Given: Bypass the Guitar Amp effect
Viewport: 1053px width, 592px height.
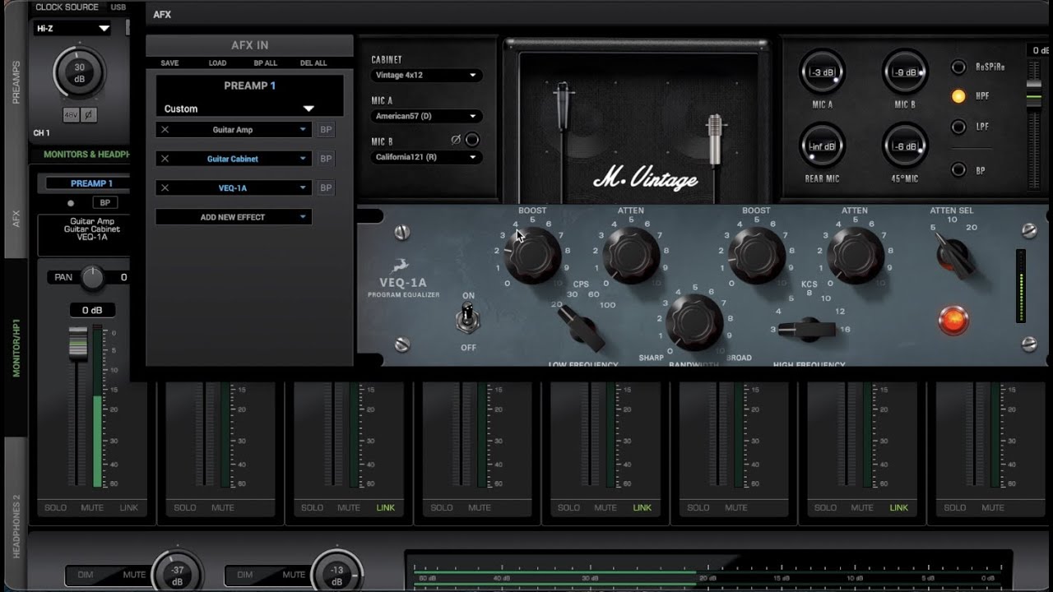Looking at the screenshot, I should [x=326, y=130].
